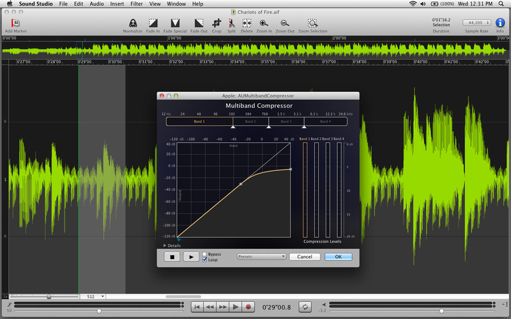Open the Sample Rate 44,100 dropdown
The width and height of the screenshot is (511, 319).
tap(477, 22)
